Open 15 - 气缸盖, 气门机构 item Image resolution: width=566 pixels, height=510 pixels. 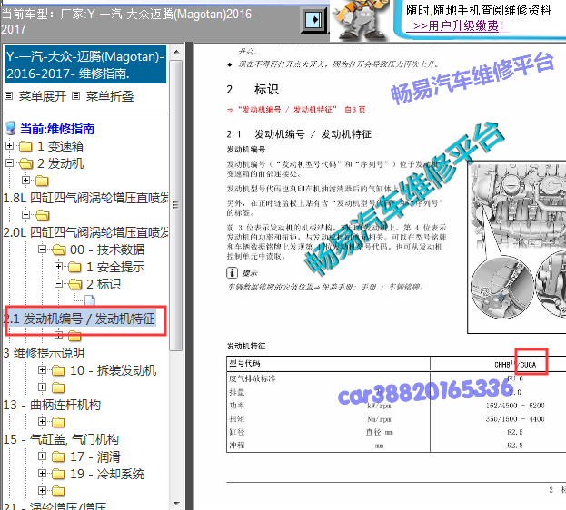pos(61,439)
